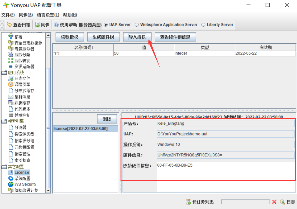Open the 帮助(H) menu
The width and height of the screenshot is (297, 209).
[x=70, y=15]
